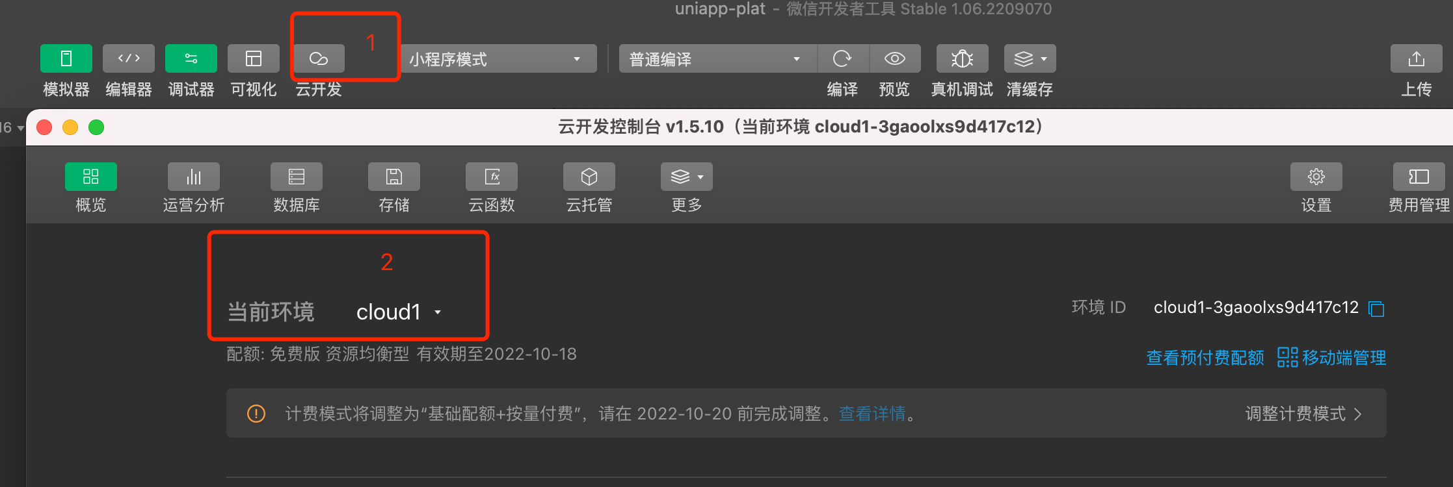Copy the environment ID with copy icon

(1376, 308)
